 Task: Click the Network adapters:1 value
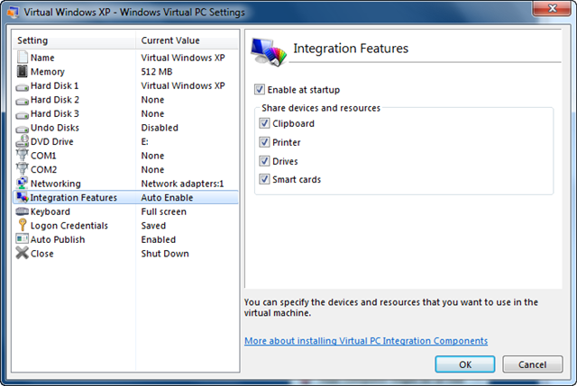point(182,184)
